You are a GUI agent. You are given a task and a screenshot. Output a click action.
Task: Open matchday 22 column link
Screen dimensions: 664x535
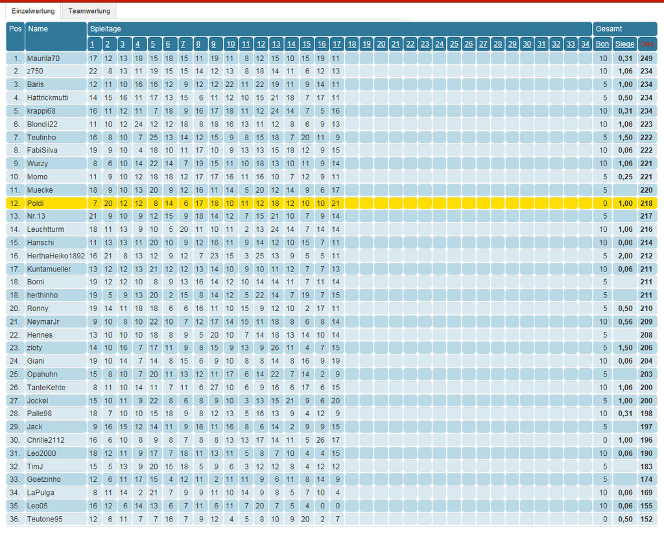(410, 44)
